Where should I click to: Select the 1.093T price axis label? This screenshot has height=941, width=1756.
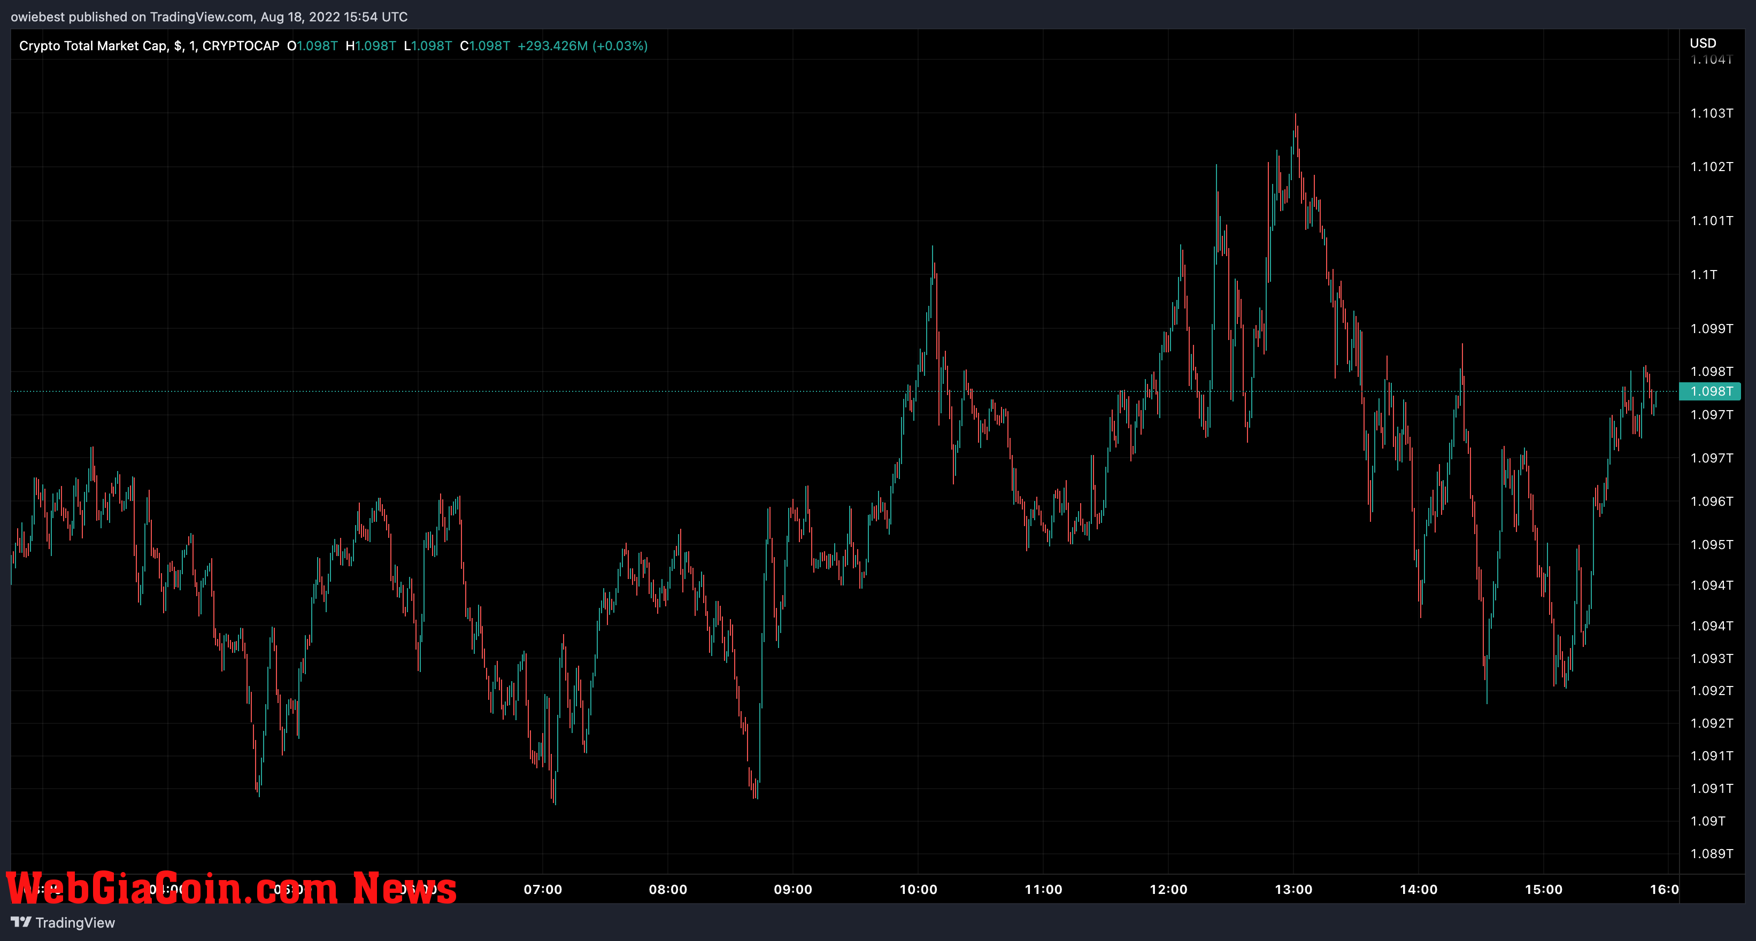[1711, 658]
